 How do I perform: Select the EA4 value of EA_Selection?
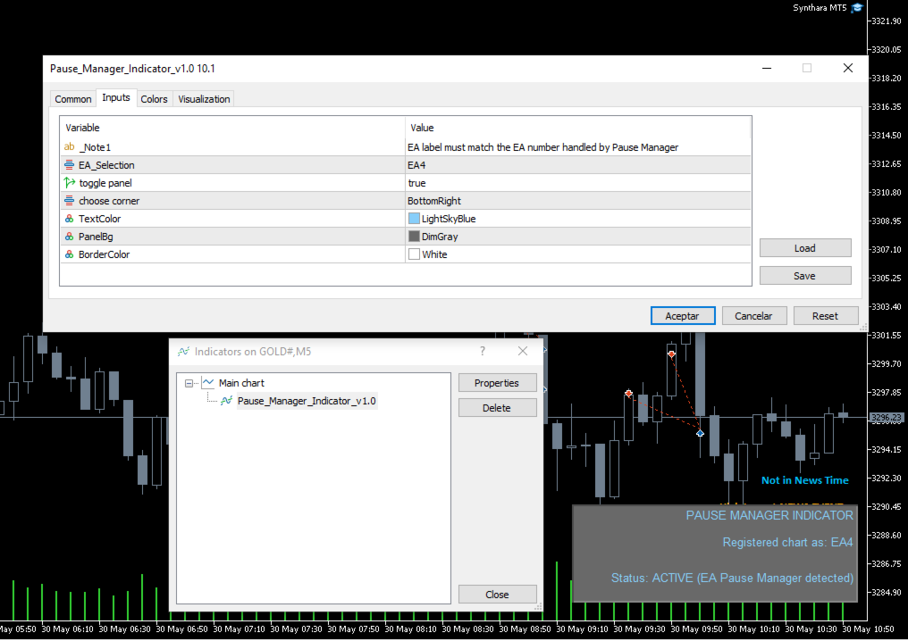click(x=578, y=165)
